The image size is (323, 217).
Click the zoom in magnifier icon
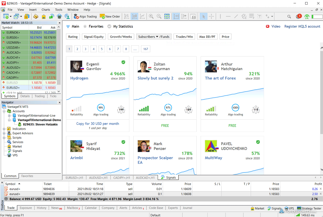pyautogui.click(x=151, y=16)
